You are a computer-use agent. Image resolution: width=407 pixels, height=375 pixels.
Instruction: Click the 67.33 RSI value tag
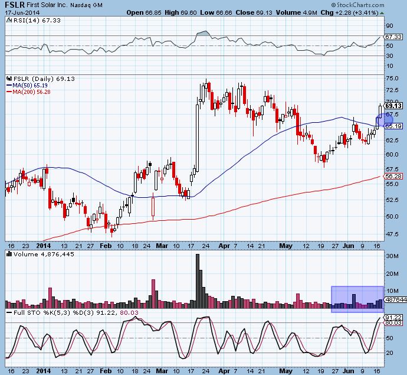[393, 37]
